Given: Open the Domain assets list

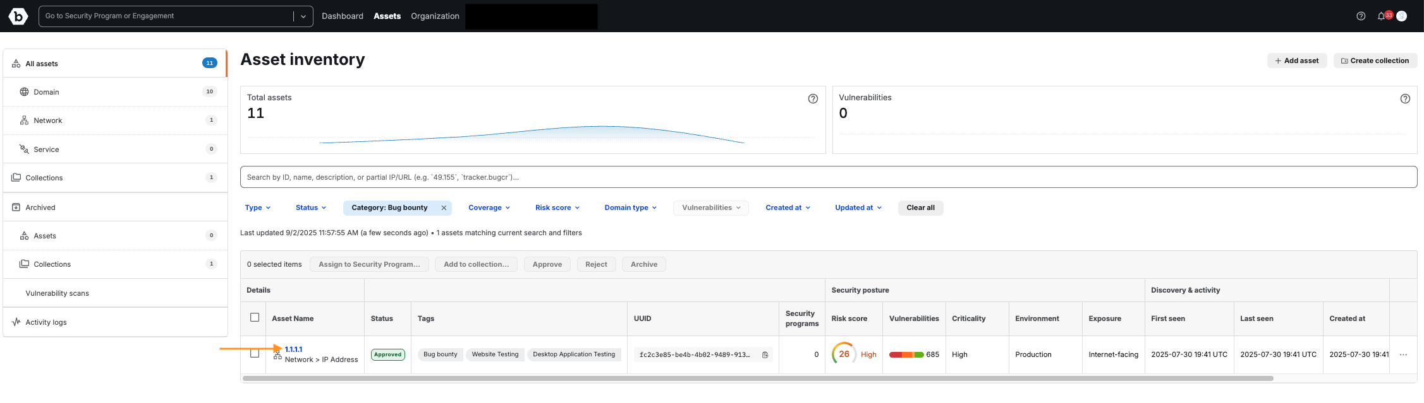Looking at the screenshot, I should (x=114, y=92).
